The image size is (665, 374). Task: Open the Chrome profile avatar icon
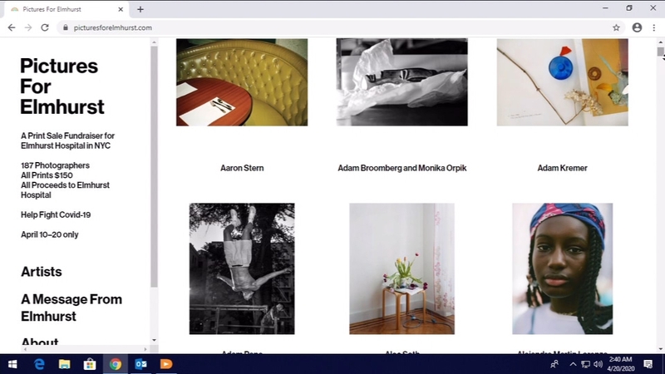click(637, 27)
